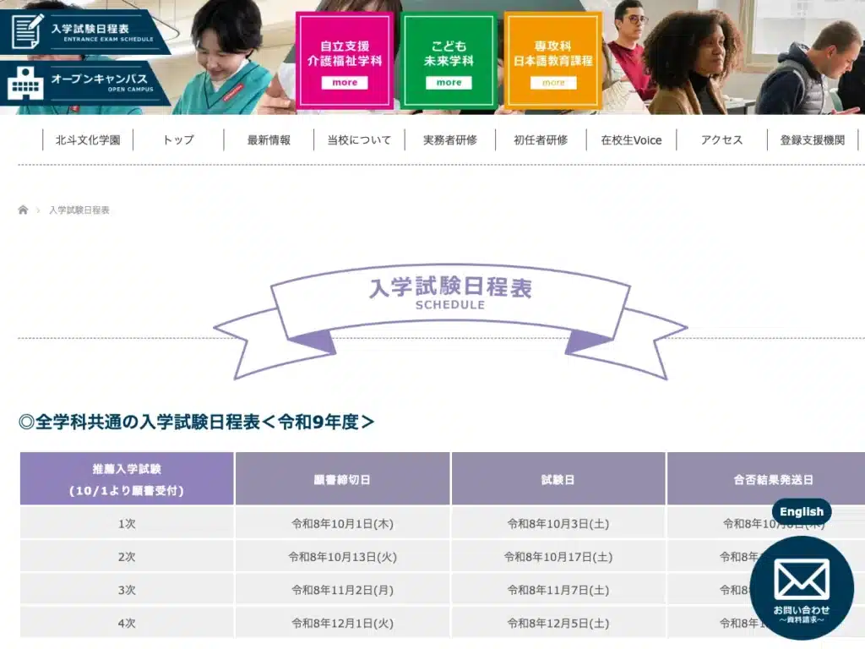Open 実務者研修 menu item

(449, 140)
